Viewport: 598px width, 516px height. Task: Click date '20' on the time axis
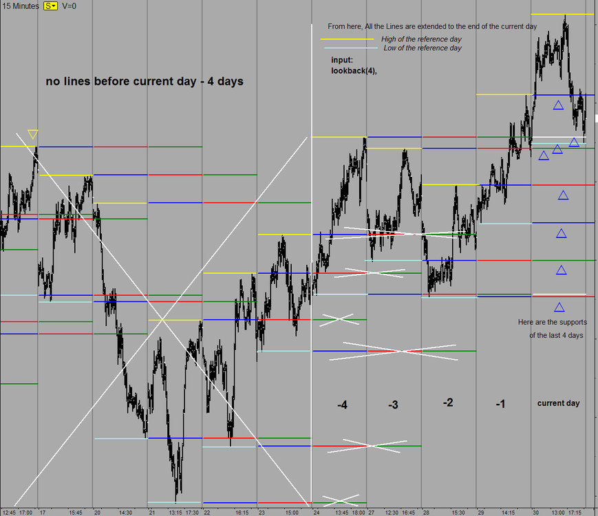point(97,513)
